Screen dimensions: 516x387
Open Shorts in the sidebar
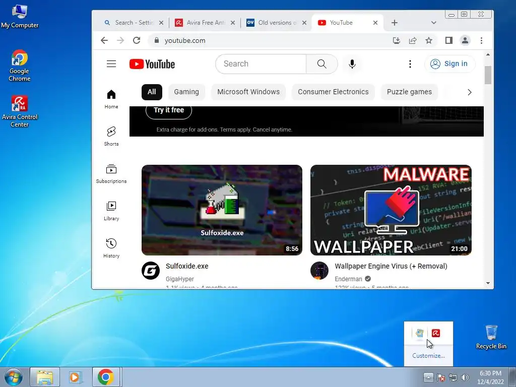(x=111, y=136)
